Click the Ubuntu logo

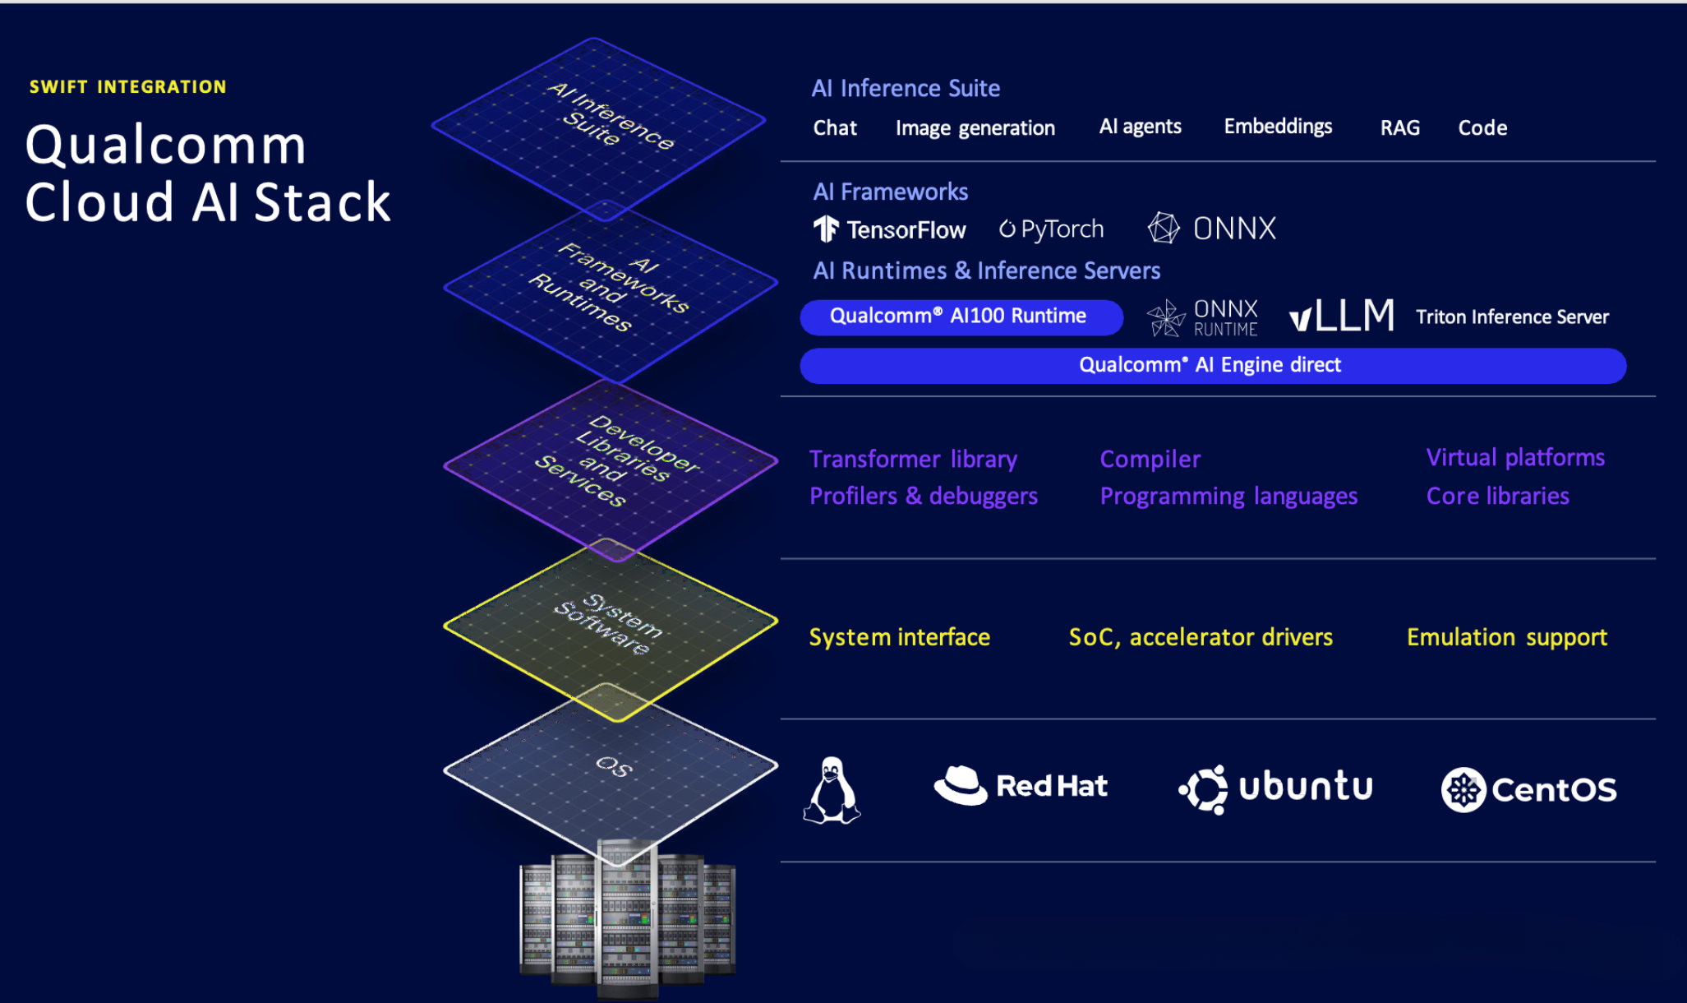point(1275,788)
